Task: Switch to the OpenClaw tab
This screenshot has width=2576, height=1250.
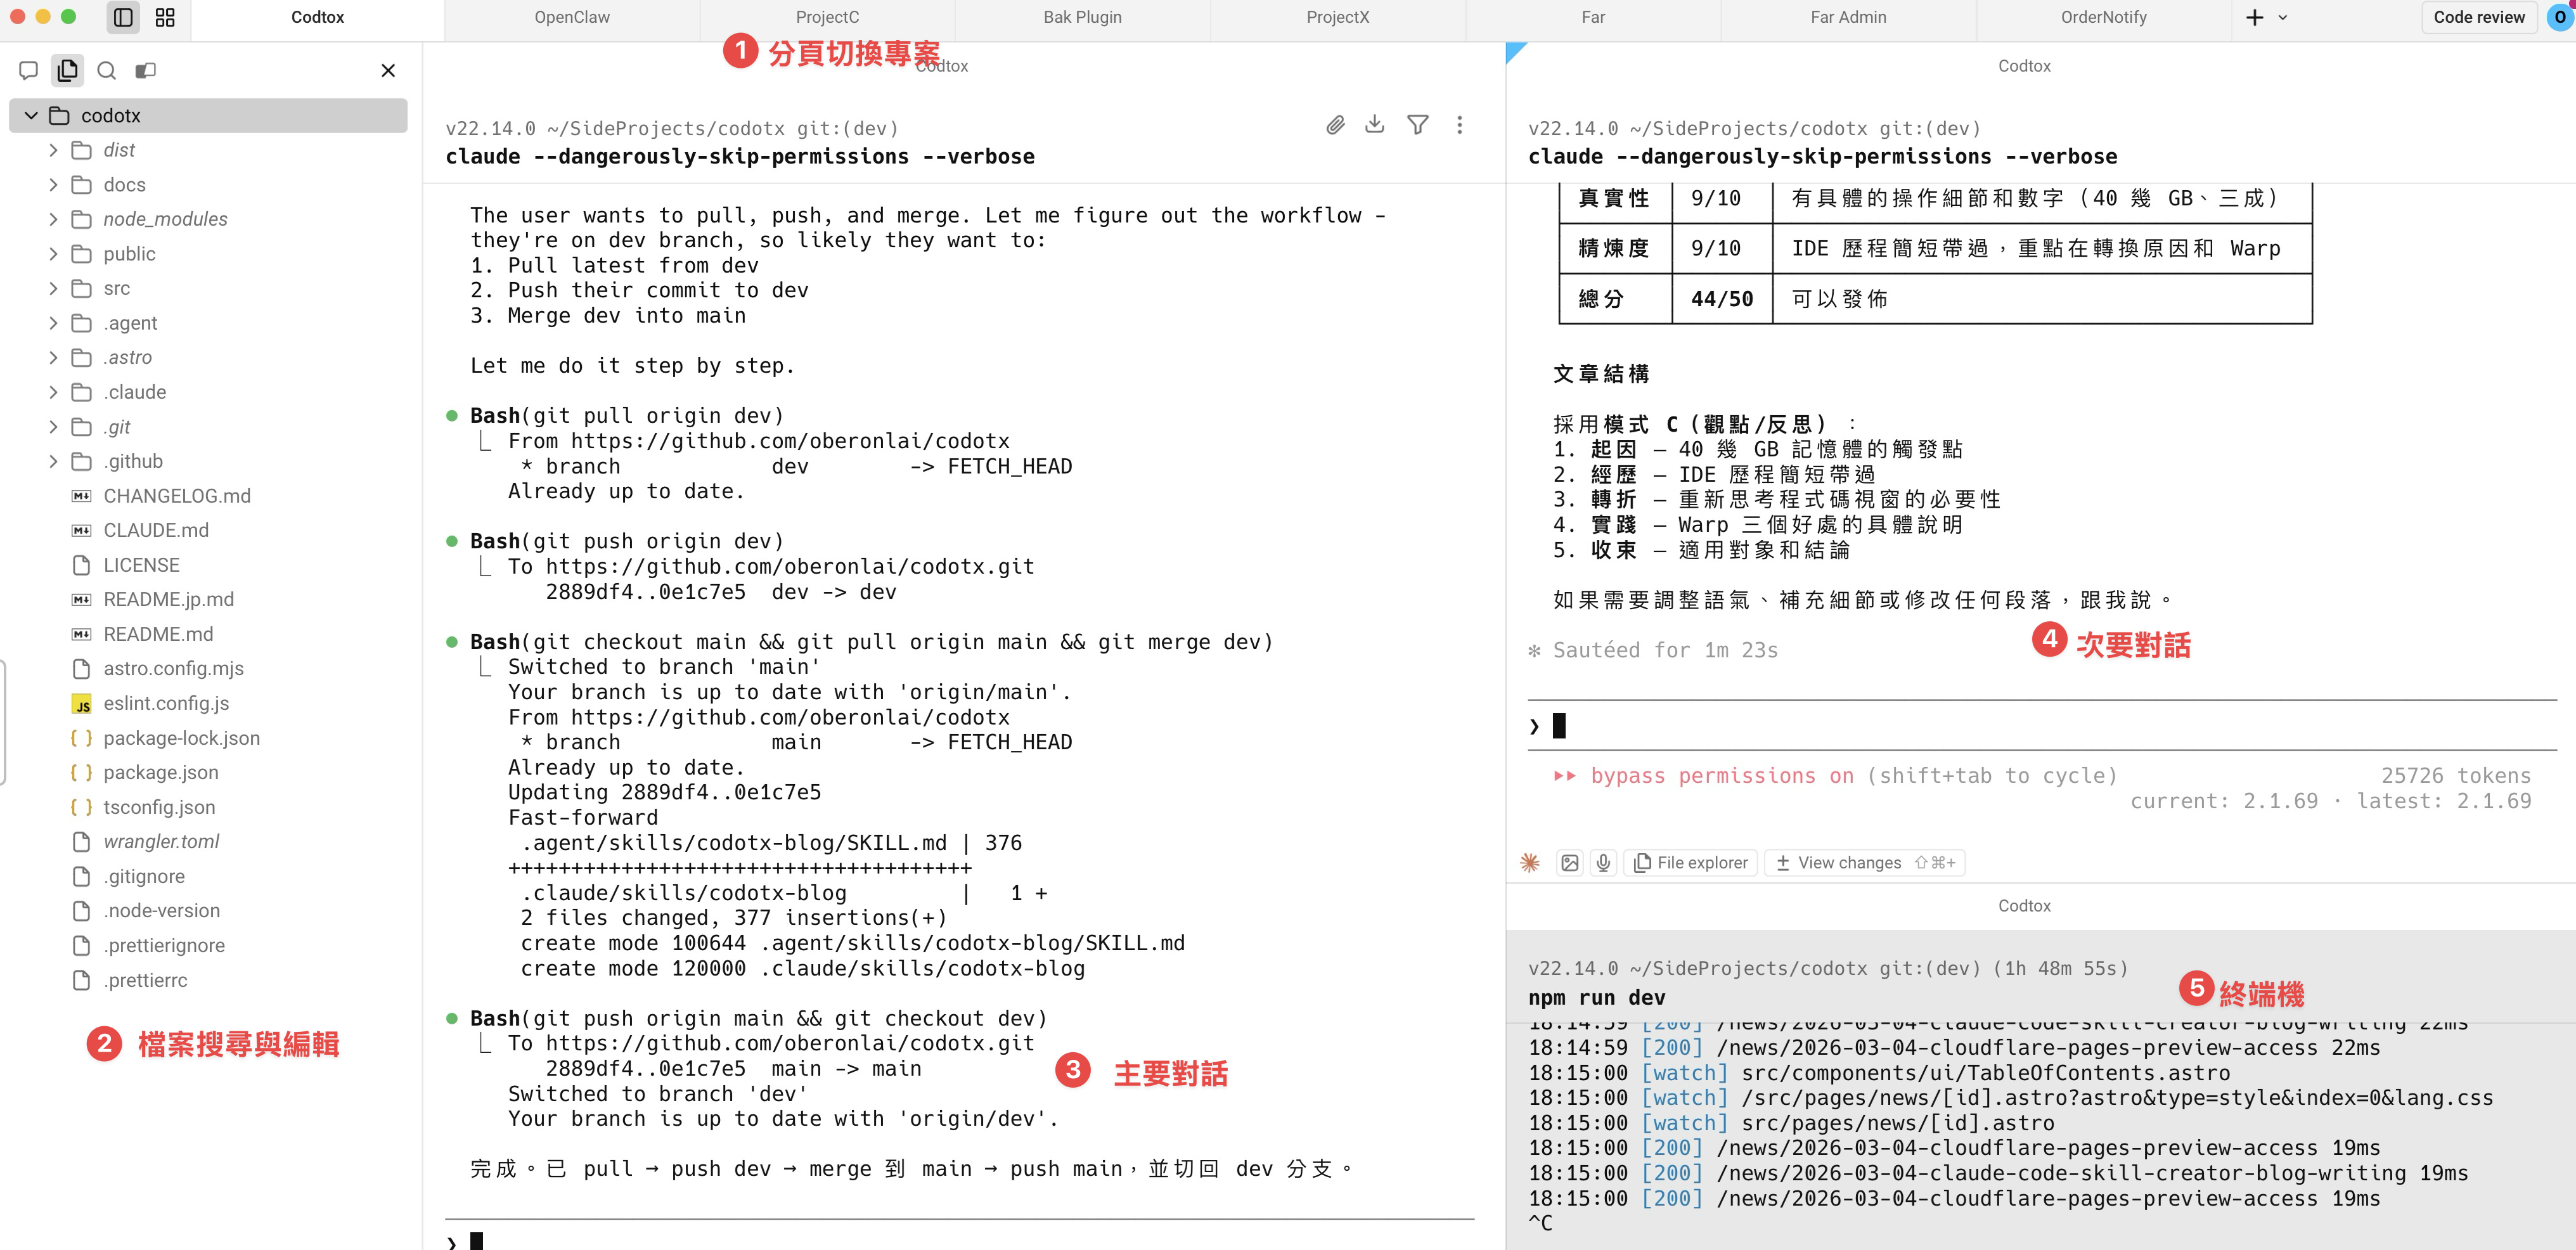Action: (x=571, y=17)
